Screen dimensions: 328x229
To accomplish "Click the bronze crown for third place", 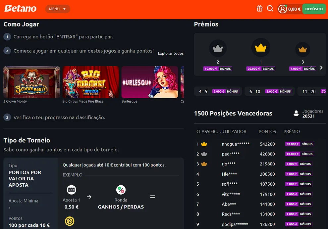I will pyautogui.click(x=302, y=50).
